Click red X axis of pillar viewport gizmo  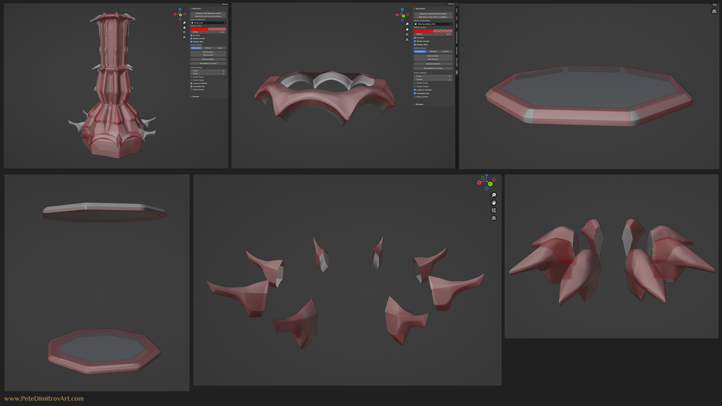click(175, 14)
